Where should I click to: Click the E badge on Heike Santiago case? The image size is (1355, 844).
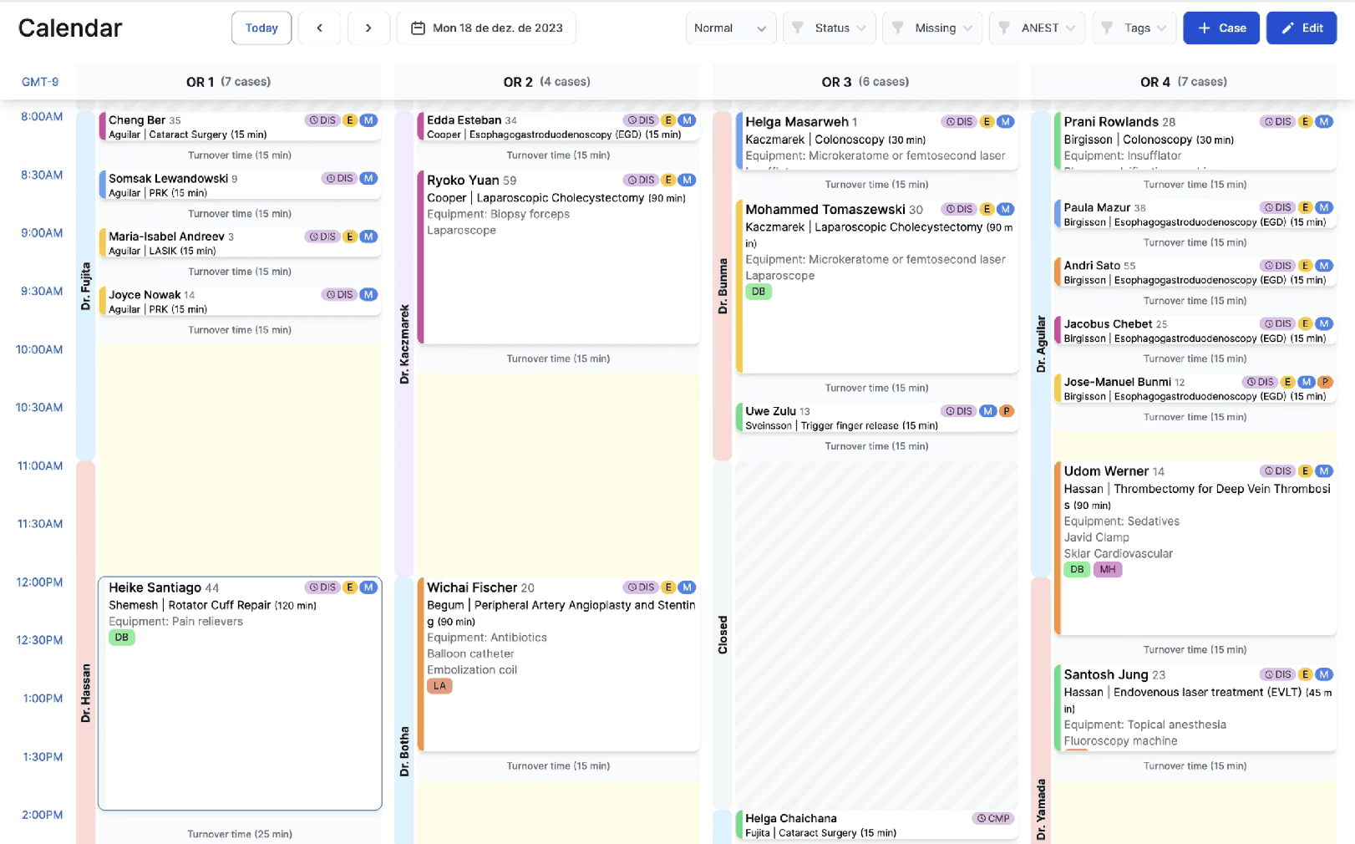(x=350, y=587)
